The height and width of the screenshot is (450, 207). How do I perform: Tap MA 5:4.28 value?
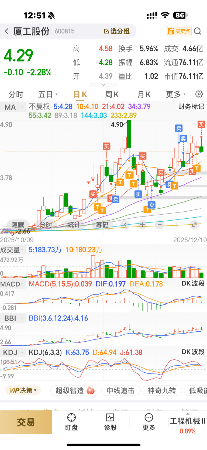point(63,107)
